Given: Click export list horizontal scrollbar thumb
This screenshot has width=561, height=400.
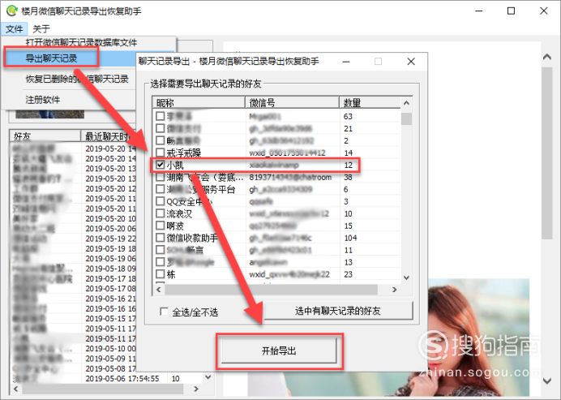Looking at the screenshot, I should [x=272, y=290].
